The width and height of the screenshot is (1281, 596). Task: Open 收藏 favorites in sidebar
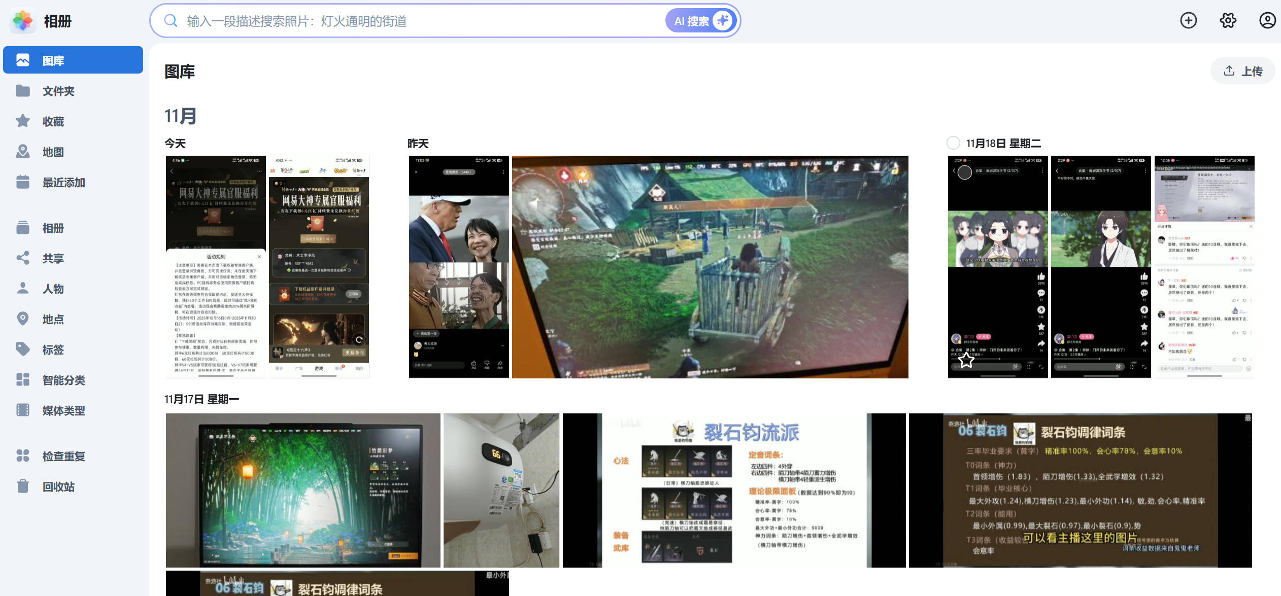(53, 121)
